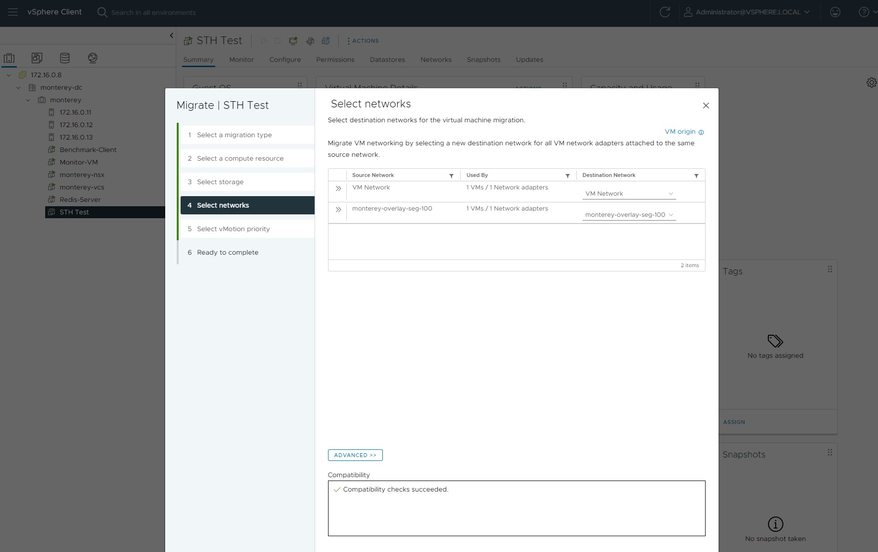The width and height of the screenshot is (878, 552).
Task: Expand the VM Network row details
Action: click(x=338, y=188)
